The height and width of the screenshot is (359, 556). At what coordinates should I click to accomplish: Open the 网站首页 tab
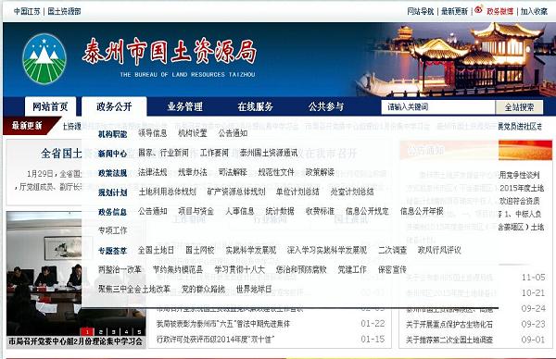(x=50, y=106)
